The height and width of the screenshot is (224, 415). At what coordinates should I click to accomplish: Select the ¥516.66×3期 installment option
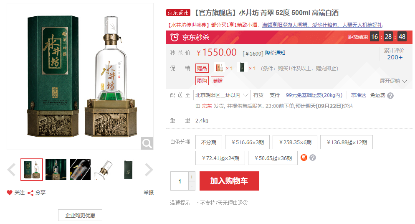coord(248,142)
